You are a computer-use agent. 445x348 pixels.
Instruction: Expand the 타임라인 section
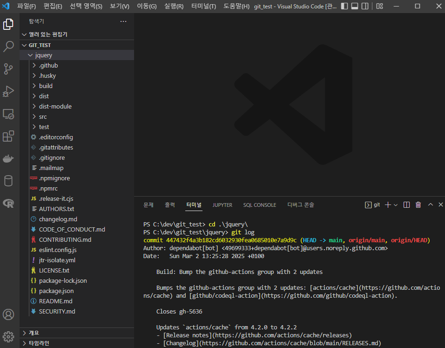pyautogui.click(x=77, y=343)
